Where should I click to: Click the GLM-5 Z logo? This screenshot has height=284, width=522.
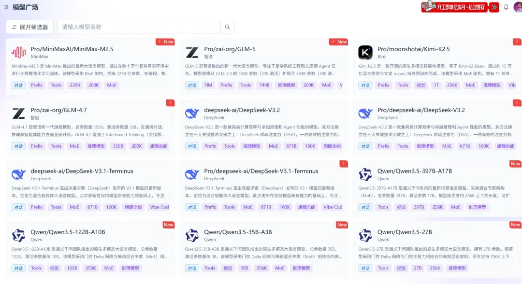point(192,52)
